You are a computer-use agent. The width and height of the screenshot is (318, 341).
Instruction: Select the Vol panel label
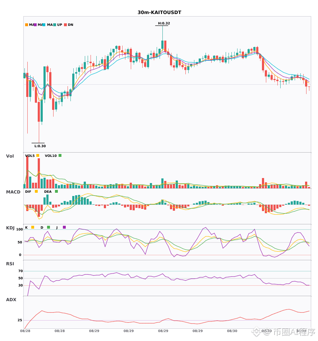[x=10, y=156]
